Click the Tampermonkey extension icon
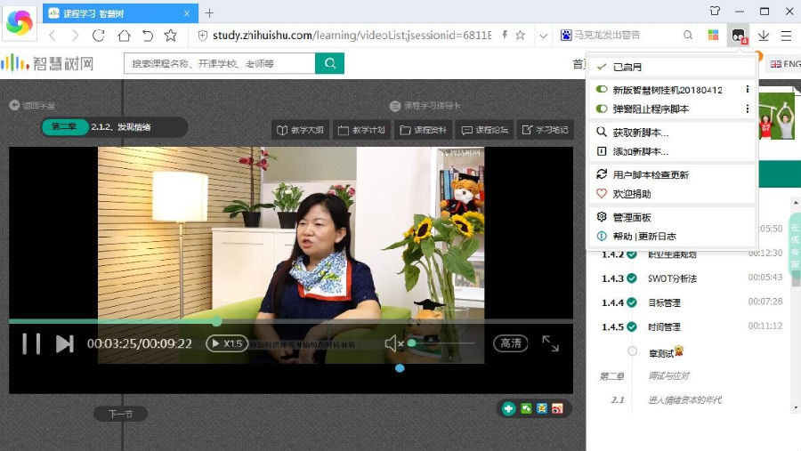 [738, 36]
